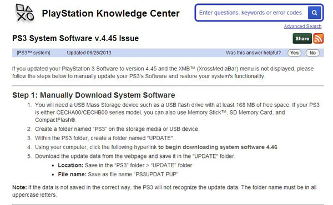Click step 2 text about creating the PS3 folder

(x=117, y=129)
